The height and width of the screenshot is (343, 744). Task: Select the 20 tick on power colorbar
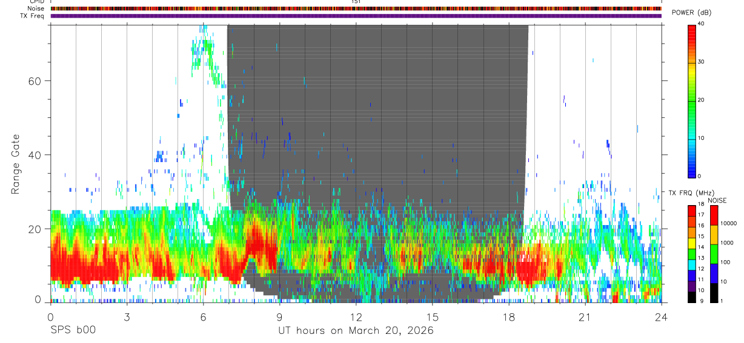701,100
